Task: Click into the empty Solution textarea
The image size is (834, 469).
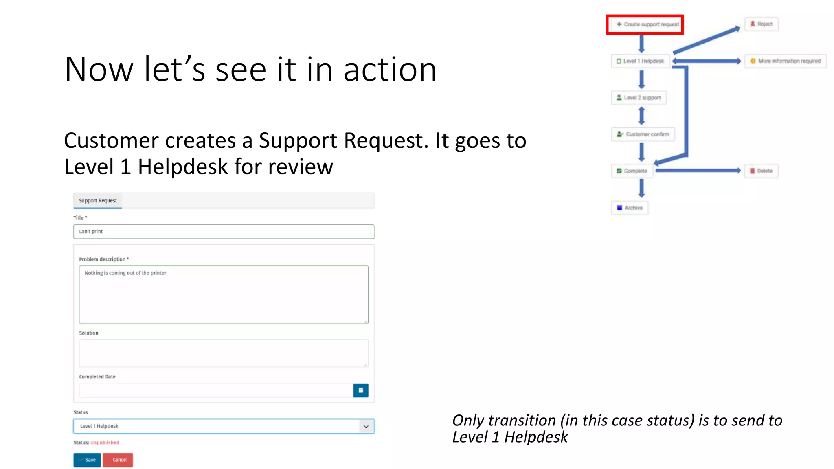Action: (x=224, y=353)
